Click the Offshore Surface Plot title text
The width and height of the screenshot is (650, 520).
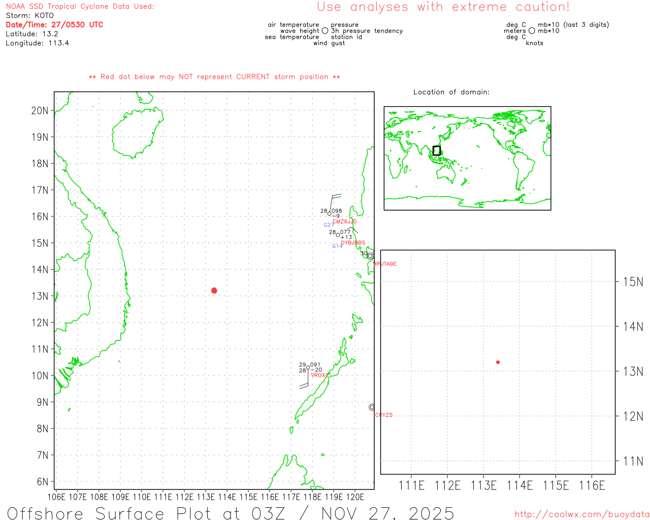pos(231,513)
